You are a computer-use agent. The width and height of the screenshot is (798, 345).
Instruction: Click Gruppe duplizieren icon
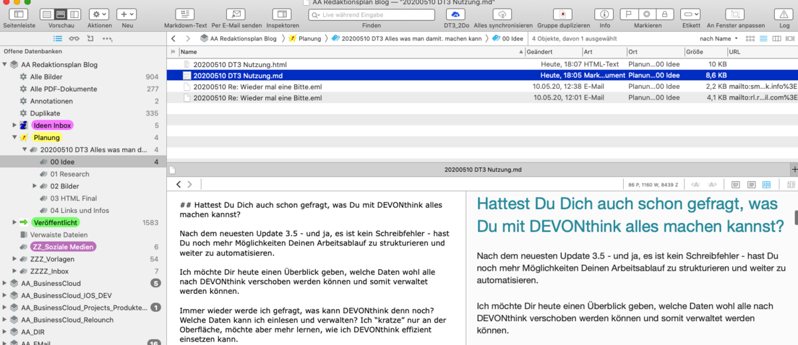click(x=563, y=14)
